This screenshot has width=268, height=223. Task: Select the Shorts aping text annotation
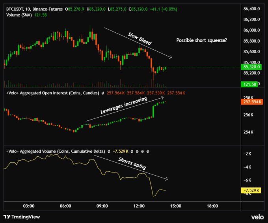132,163
